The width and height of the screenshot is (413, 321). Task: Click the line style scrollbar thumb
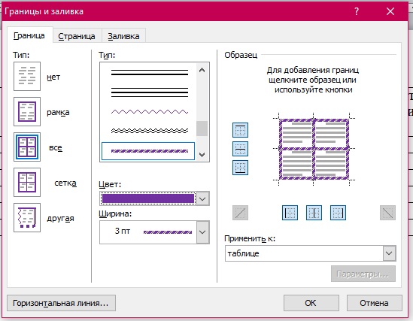[x=202, y=129]
